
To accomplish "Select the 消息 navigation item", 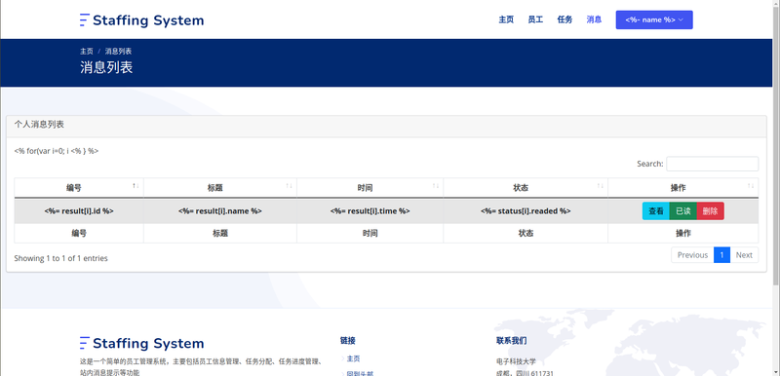I will [x=594, y=19].
